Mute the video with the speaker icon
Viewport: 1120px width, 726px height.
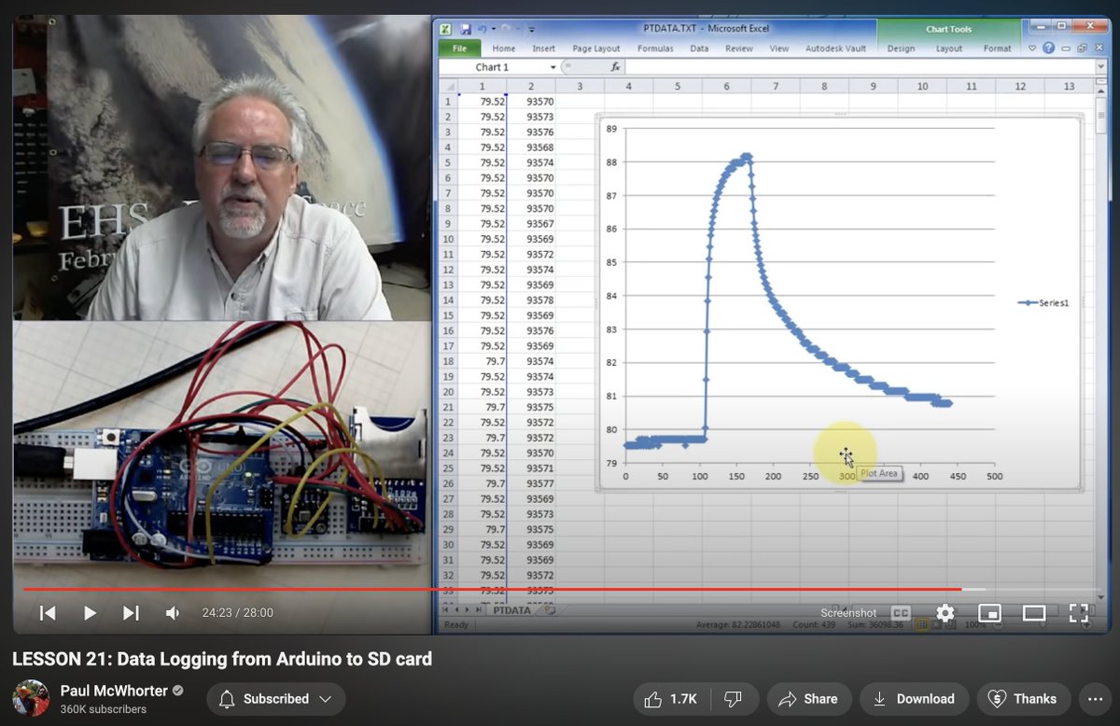coord(173,613)
